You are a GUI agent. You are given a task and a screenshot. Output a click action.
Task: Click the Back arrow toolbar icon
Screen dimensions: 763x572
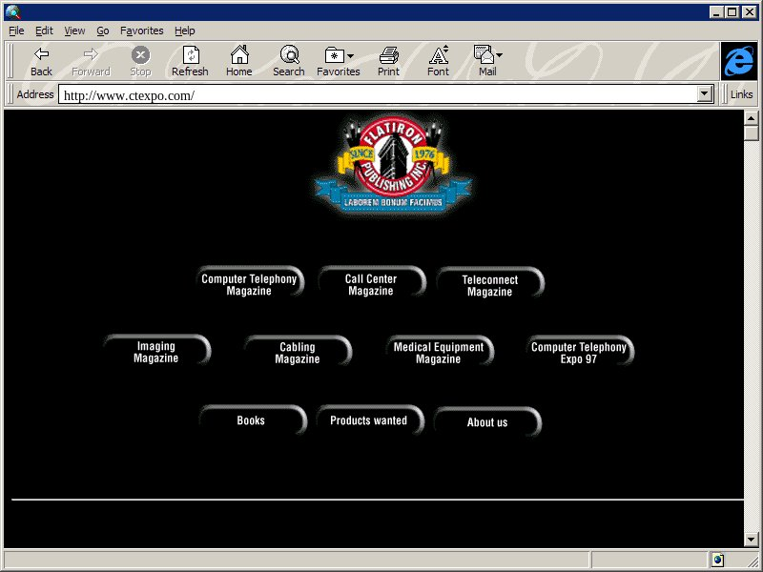(x=41, y=55)
